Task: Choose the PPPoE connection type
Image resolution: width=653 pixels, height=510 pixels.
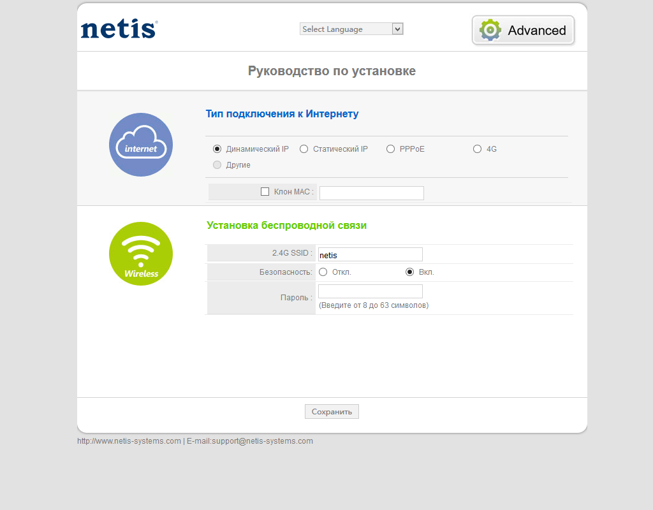Action: point(391,149)
